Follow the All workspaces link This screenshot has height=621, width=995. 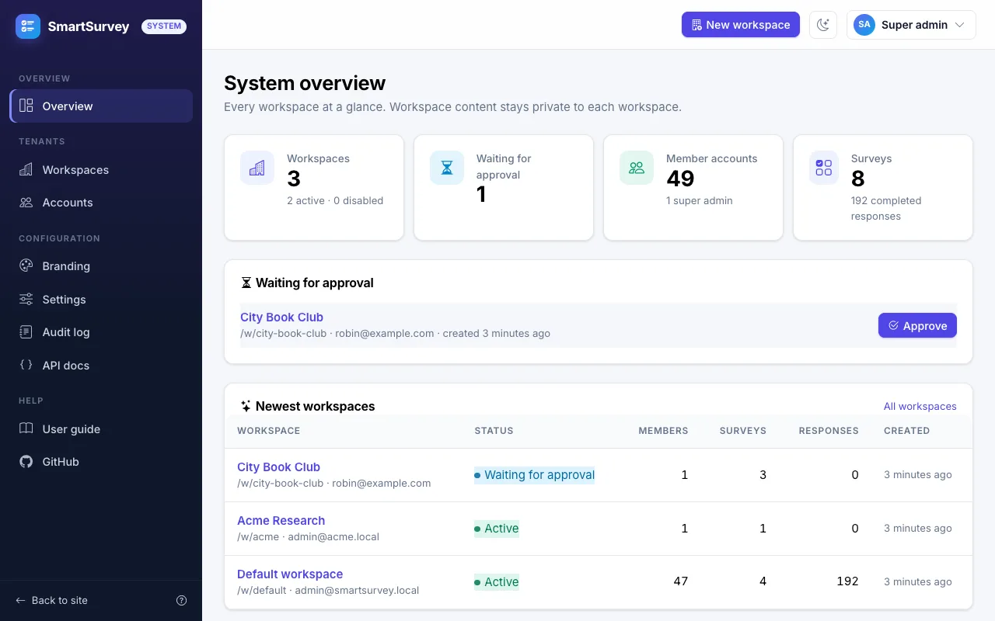pyautogui.click(x=920, y=406)
